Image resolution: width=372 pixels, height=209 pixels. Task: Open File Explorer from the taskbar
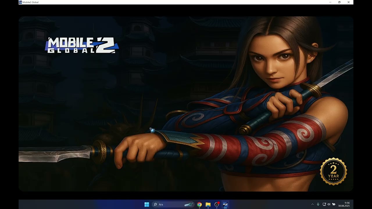pos(208,204)
